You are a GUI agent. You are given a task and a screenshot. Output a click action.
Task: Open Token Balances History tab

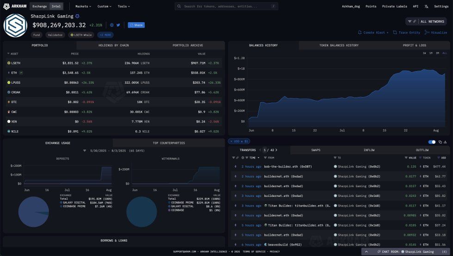[339, 45]
